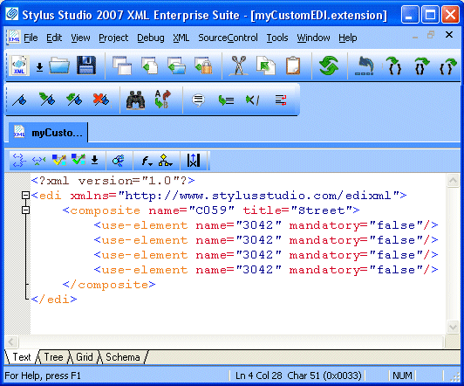Click the closing composite tag text
Viewport: 464px width, 386px height.
tap(109, 285)
